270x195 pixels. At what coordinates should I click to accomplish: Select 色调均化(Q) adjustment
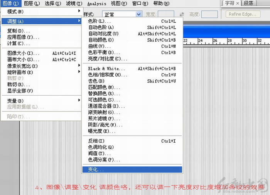tap(132, 147)
